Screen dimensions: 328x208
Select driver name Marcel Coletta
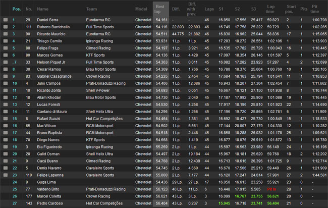click(49, 196)
